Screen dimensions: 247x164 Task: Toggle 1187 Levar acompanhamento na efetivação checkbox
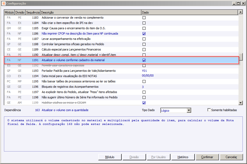(x=144, y=39)
